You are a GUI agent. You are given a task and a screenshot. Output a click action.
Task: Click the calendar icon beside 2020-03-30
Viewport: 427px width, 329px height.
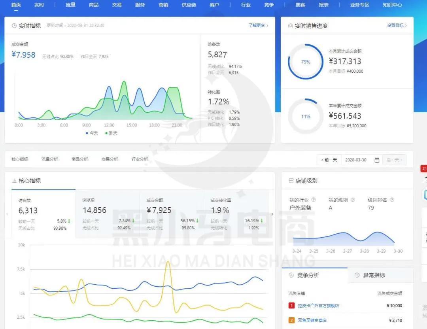tap(377, 160)
